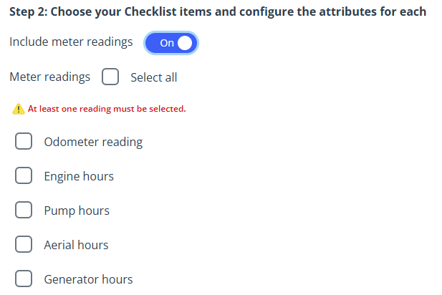Click the 'Odometer reading' label text
This screenshot has width=442, height=295.
(93, 142)
